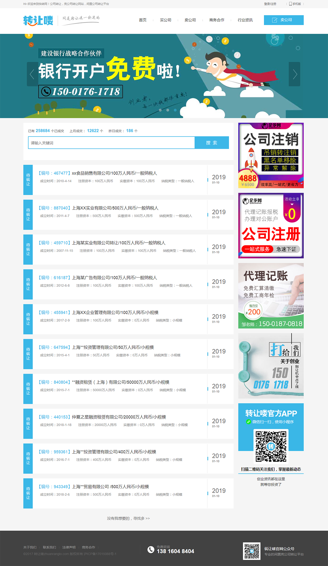Click the previous banner slide arrow
The image size is (328, 566).
click(32, 74)
